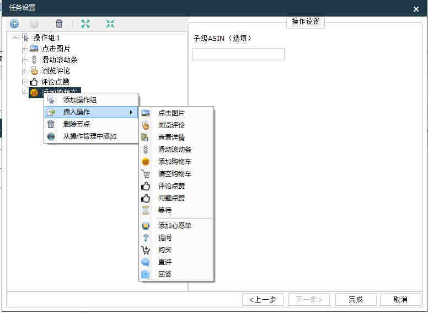The width and height of the screenshot is (428, 313).
Task: Click the cart-download icon beside 购买
Action: pos(146,250)
